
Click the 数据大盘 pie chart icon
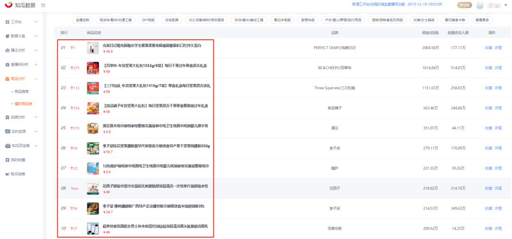7,36
